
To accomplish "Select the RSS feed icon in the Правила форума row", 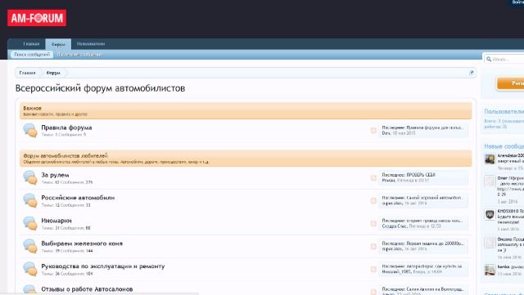I will pyautogui.click(x=373, y=131).
